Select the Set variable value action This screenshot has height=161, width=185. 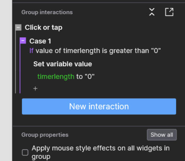click(x=62, y=64)
